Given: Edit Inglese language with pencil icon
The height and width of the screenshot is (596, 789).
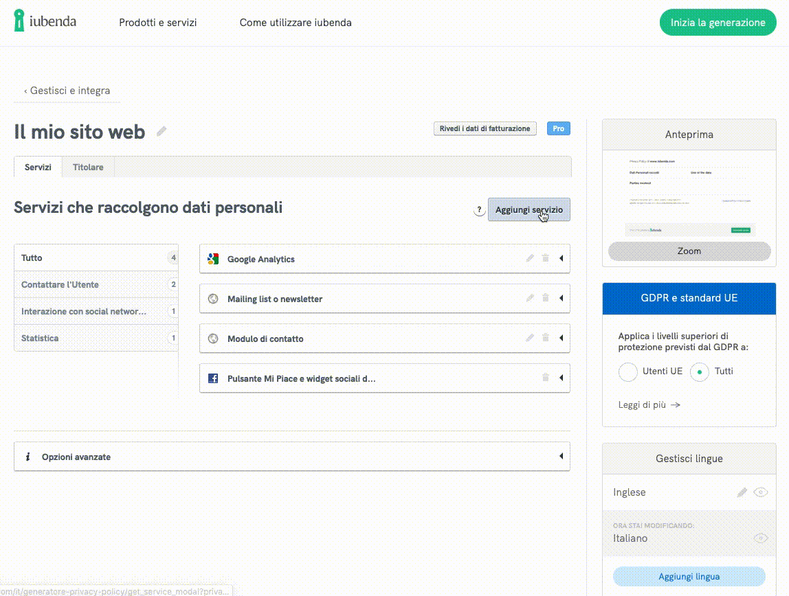Looking at the screenshot, I should point(742,492).
